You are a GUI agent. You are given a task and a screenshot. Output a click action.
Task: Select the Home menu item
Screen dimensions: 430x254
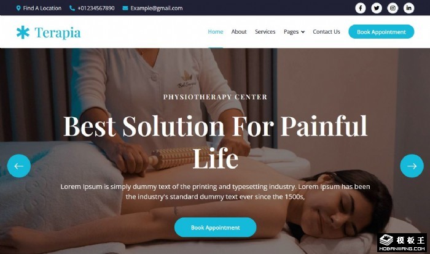215,32
